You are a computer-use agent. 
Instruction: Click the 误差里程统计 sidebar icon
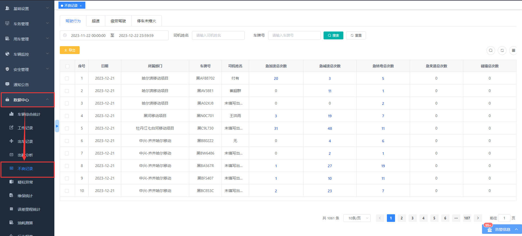tap(11, 209)
